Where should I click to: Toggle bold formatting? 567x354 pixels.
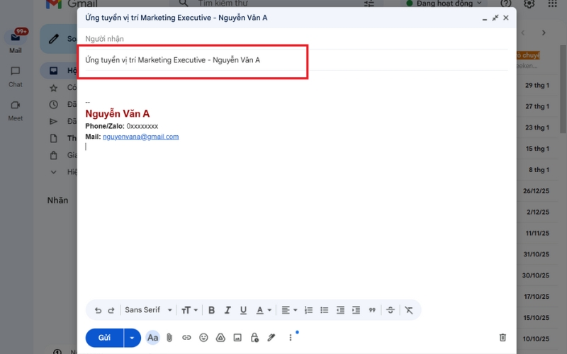pyautogui.click(x=211, y=310)
